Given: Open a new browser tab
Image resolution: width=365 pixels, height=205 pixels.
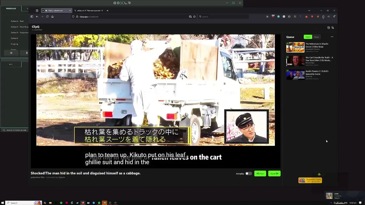Looking at the screenshot, I should point(108,11).
